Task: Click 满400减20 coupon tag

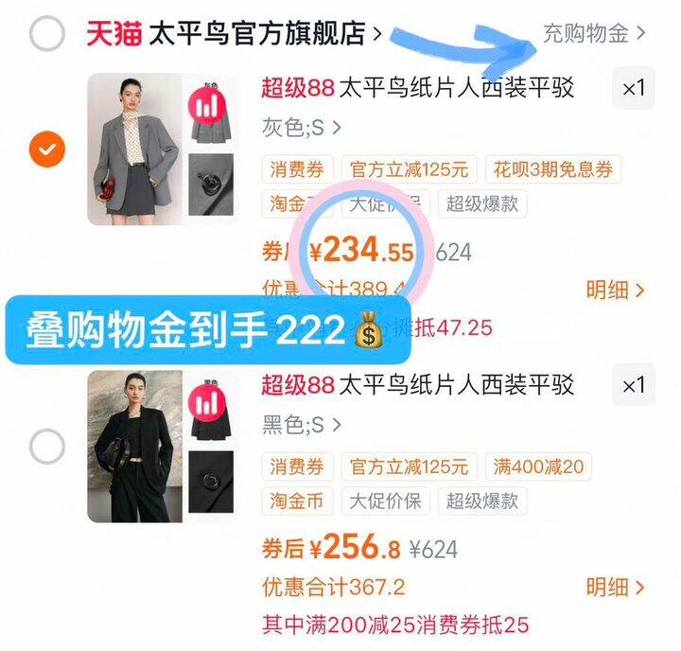Action: 538,466
